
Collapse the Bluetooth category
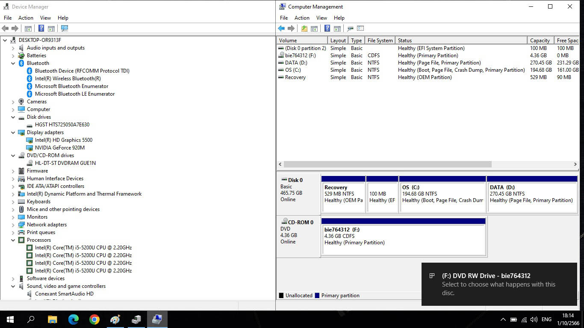[x=13, y=63]
